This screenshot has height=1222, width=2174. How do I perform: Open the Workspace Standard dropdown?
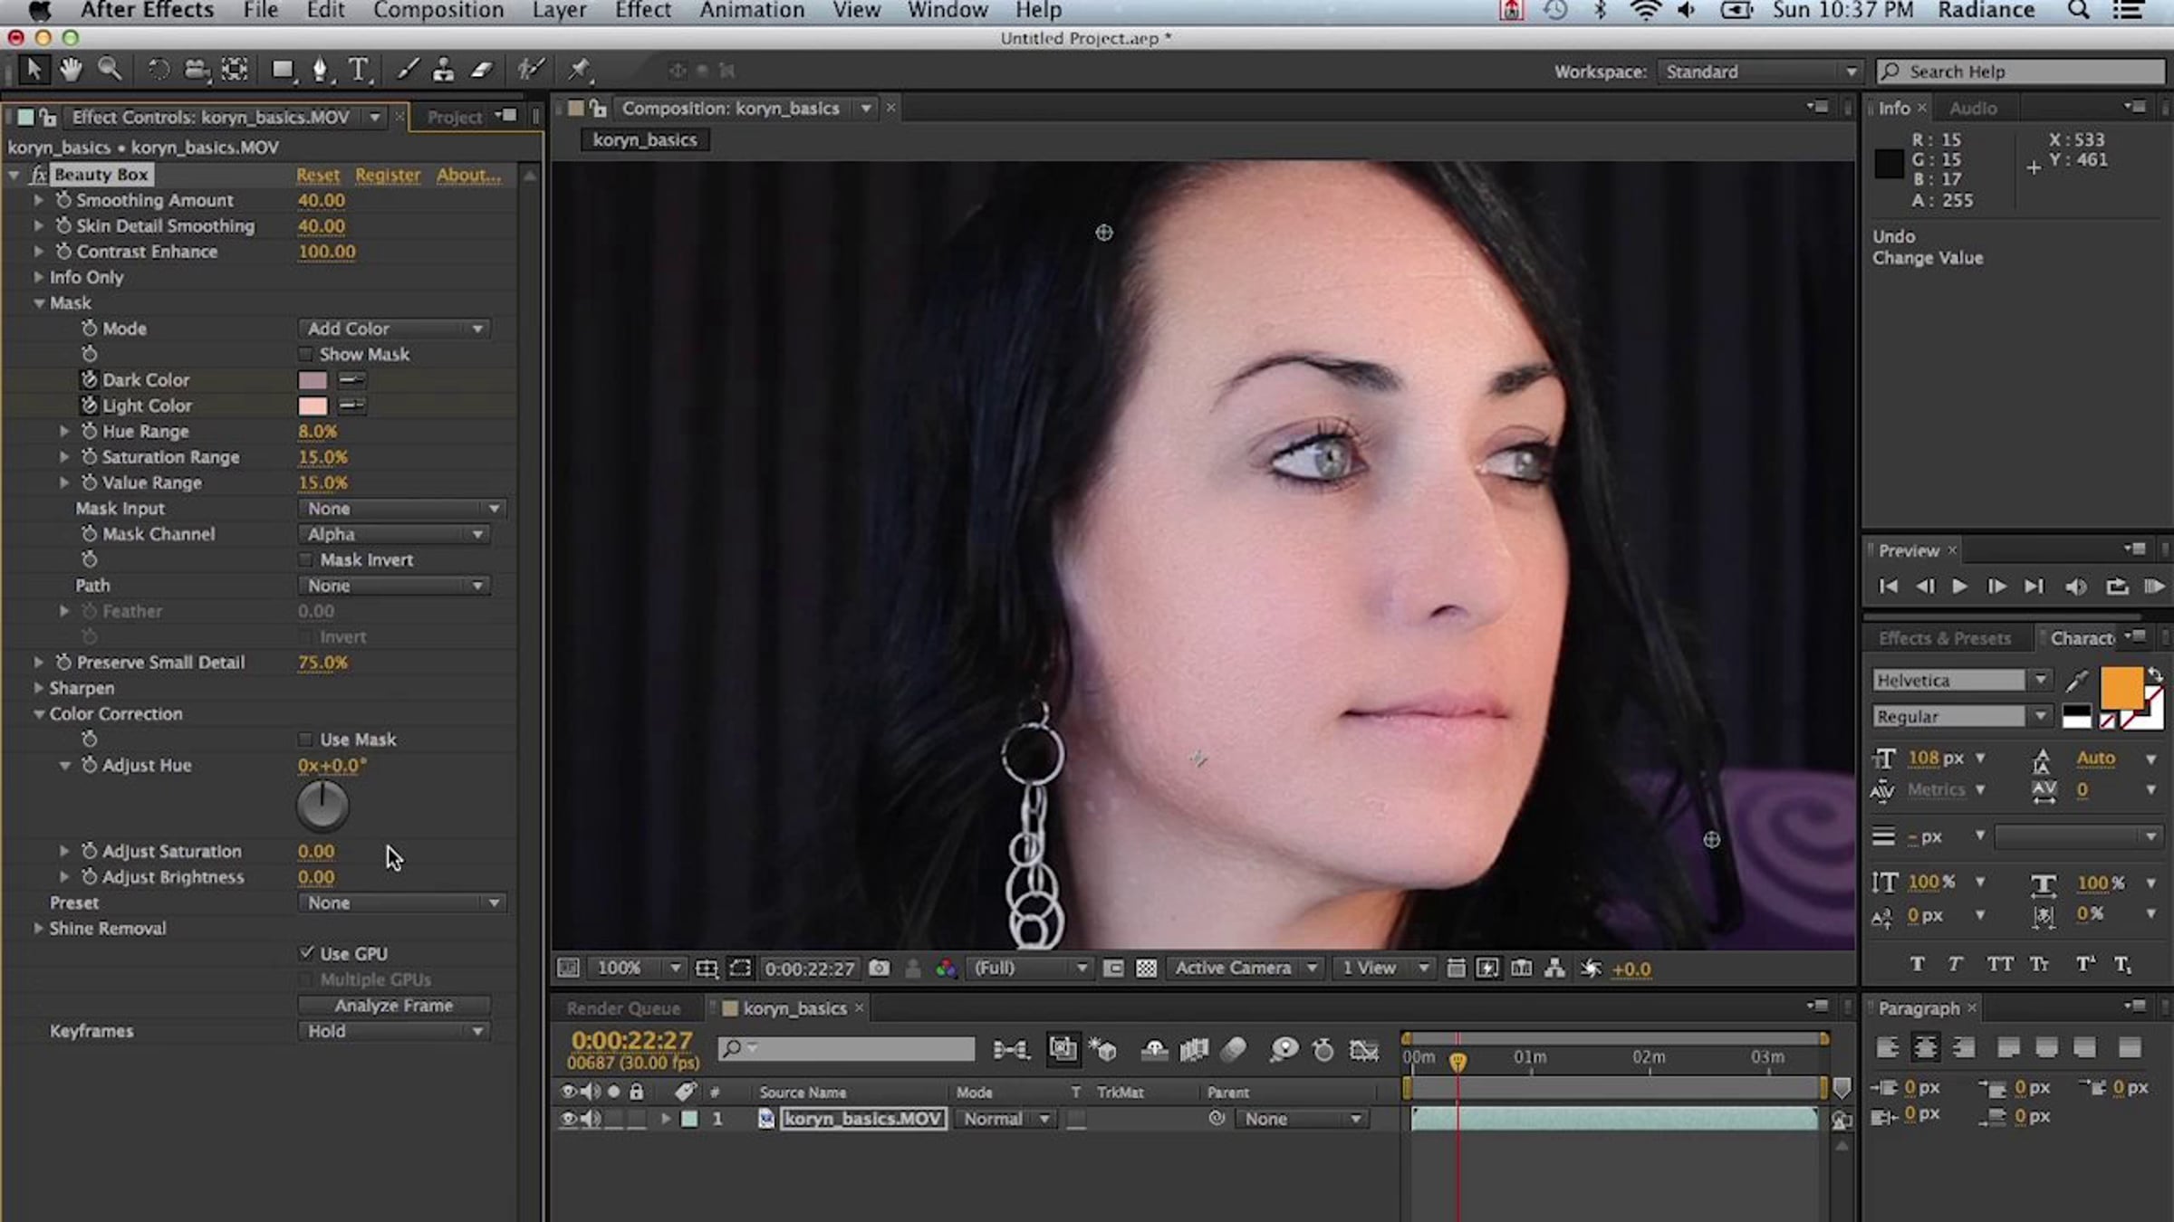pos(1759,72)
